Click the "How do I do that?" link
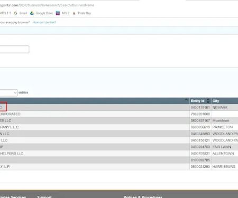 click(44, 22)
